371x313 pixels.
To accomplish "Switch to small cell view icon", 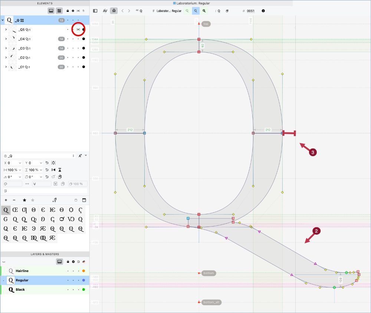I will pos(76,200).
